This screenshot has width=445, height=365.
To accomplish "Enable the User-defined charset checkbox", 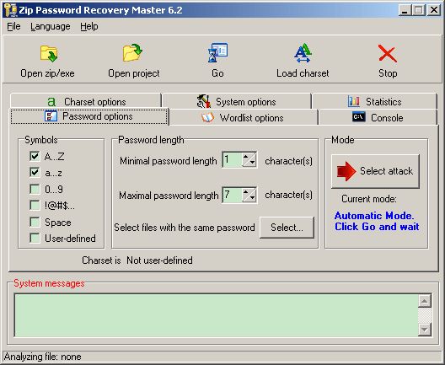I will [35, 238].
